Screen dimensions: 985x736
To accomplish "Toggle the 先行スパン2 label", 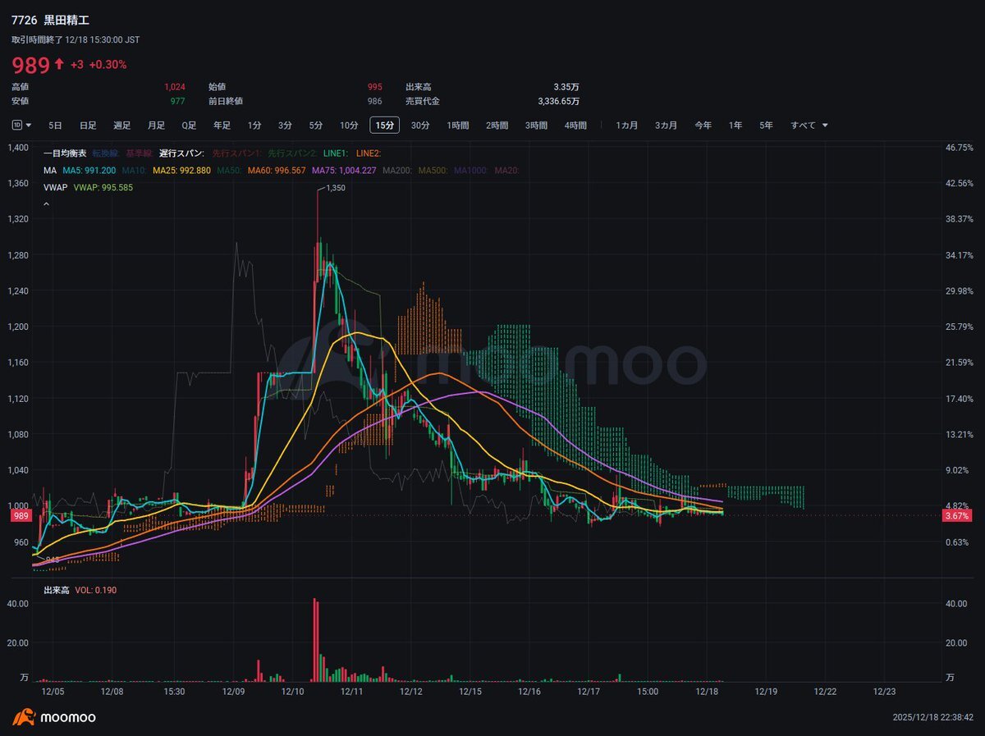I will 291,153.
